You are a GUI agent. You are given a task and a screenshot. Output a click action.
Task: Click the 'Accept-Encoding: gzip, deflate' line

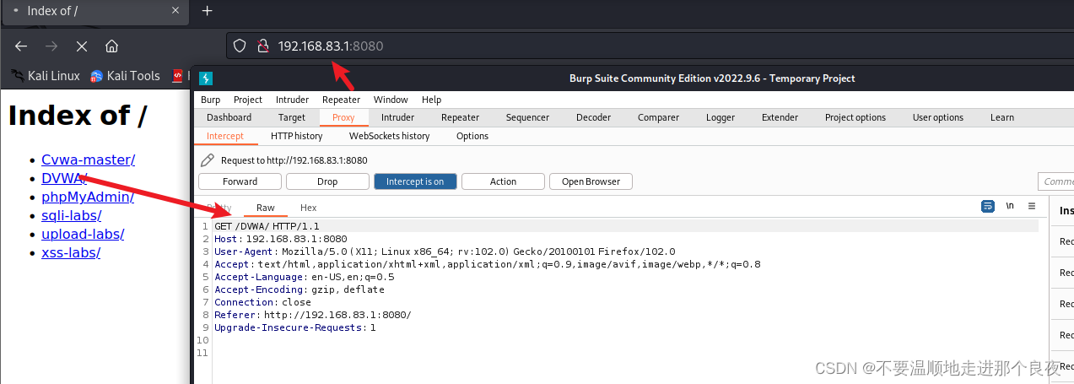pyautogui.click(x=300, y=289)
